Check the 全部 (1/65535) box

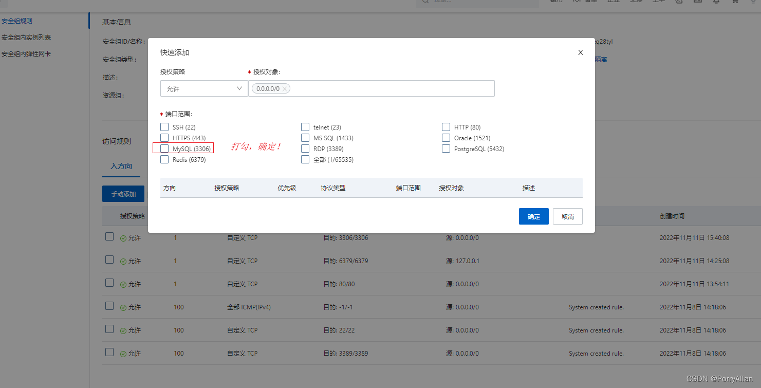click(x=305, y=159)
